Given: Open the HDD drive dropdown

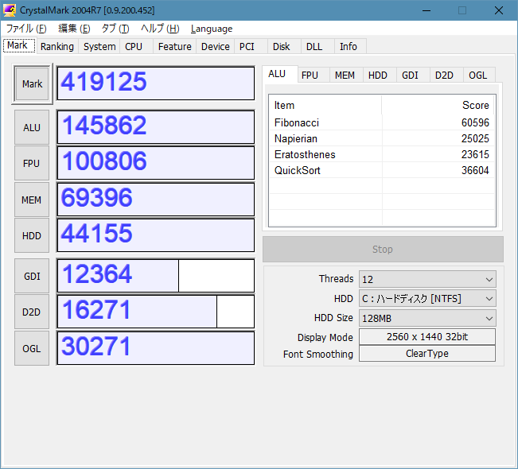Looking at the screenshot, I should coord(427,299).
